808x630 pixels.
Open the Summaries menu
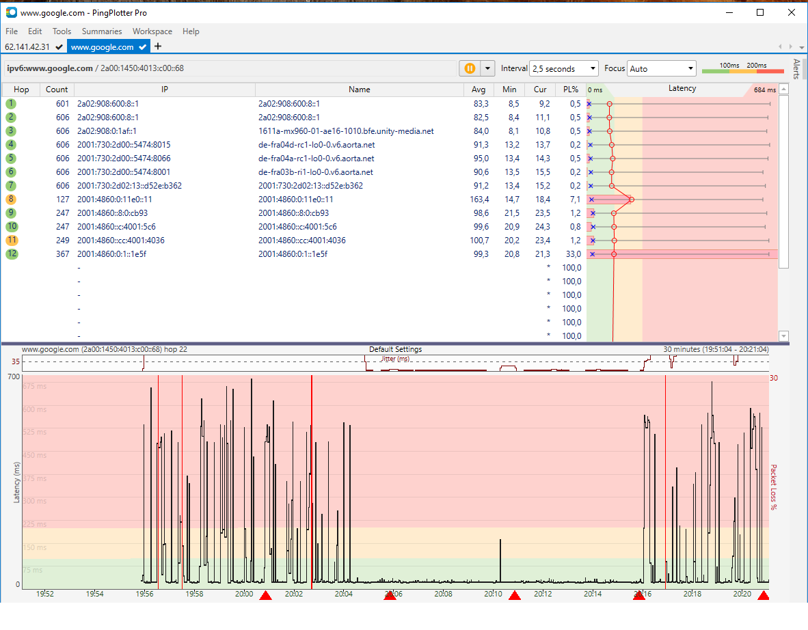(101, 31)
